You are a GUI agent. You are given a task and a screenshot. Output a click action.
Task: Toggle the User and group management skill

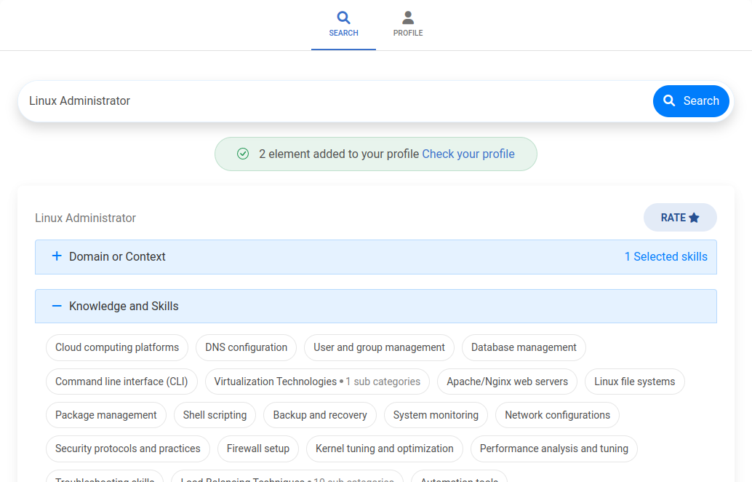pyautogui.click(x=379, y=347)
